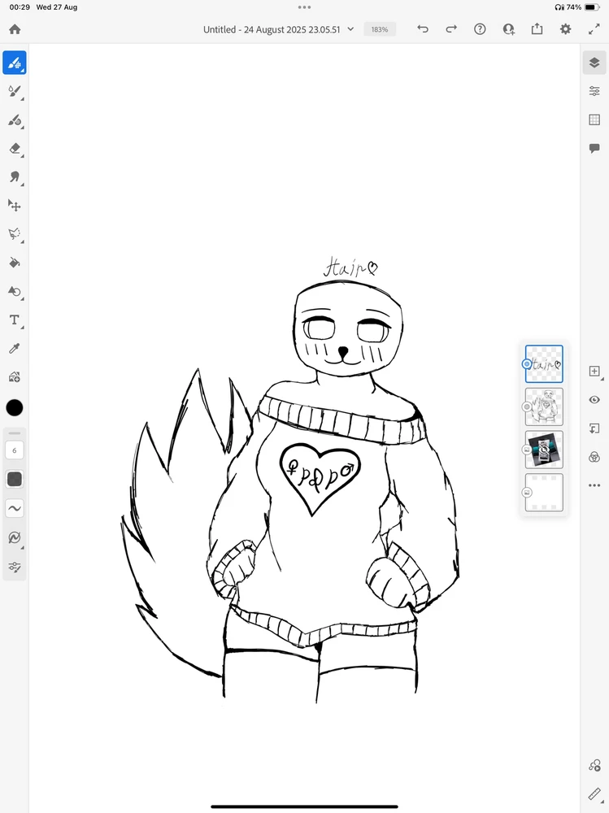Open app settings gear
Image resolution: width=609 pixels, height=813 pixels.
[565, 29]
